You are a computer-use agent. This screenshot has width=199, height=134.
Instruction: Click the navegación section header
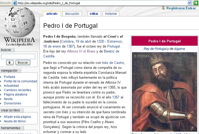pos(9,71)
